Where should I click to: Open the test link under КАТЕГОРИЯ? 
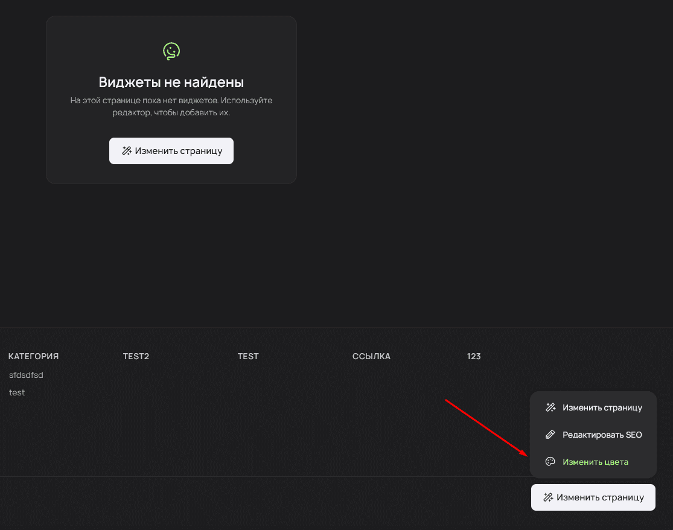[x=17, y=392]
